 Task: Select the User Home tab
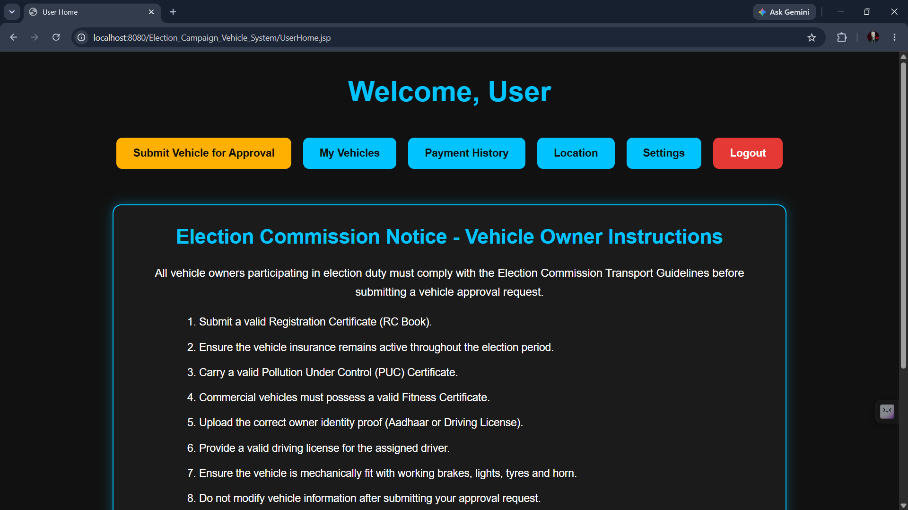[x=92, y=12]
